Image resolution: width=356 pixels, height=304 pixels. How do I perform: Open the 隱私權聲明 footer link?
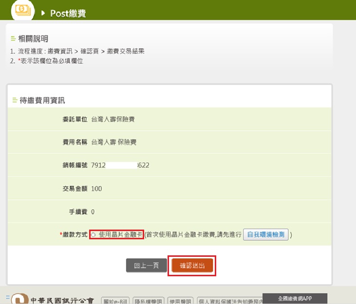pos(148,301)
